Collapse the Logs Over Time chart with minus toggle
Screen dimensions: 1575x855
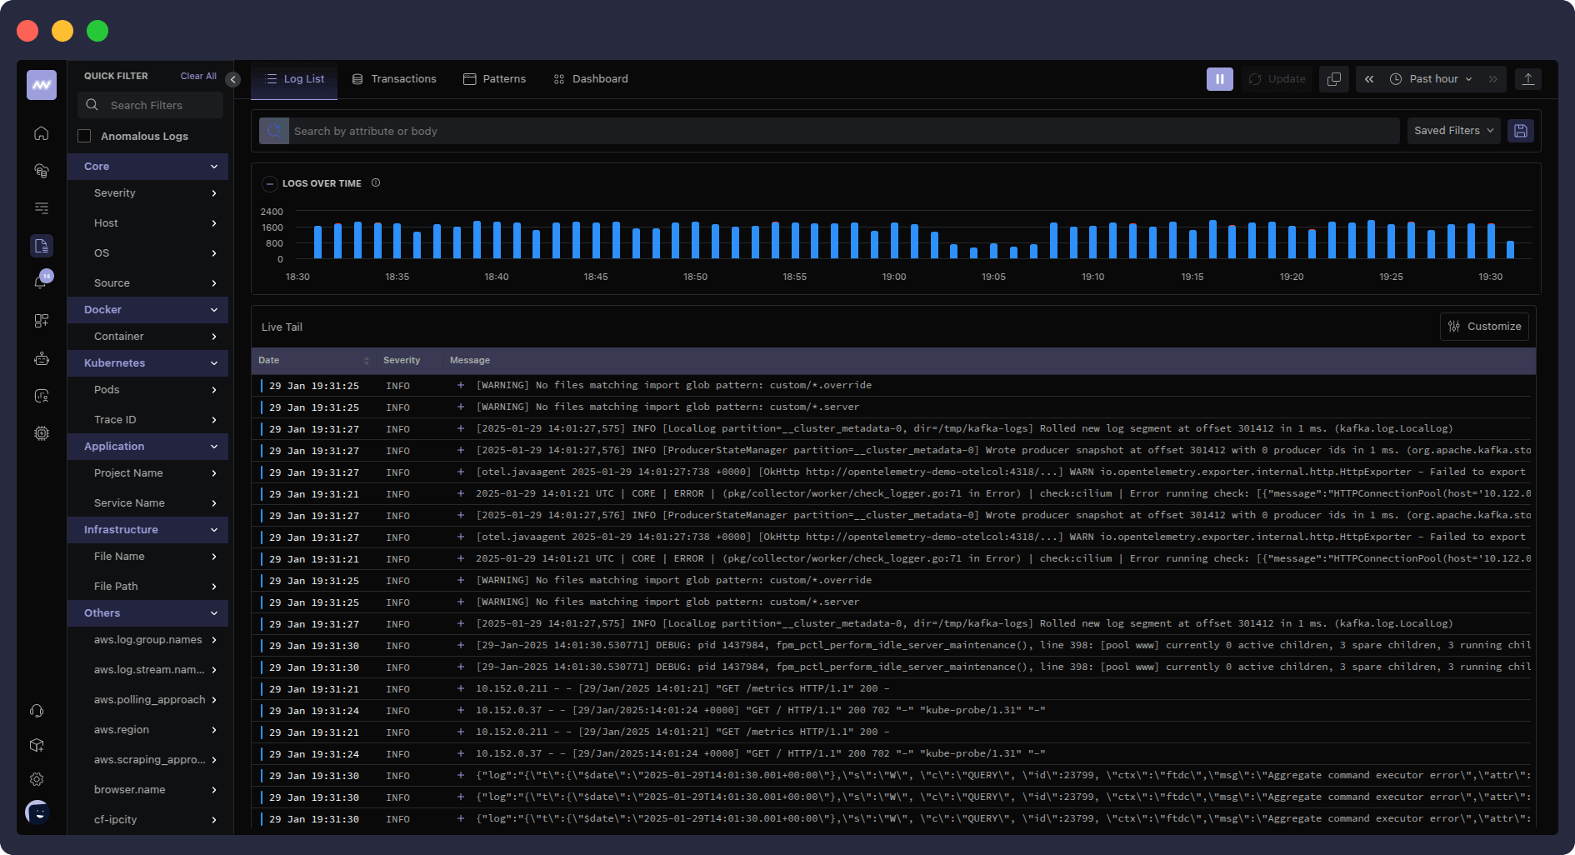(270, 183)
